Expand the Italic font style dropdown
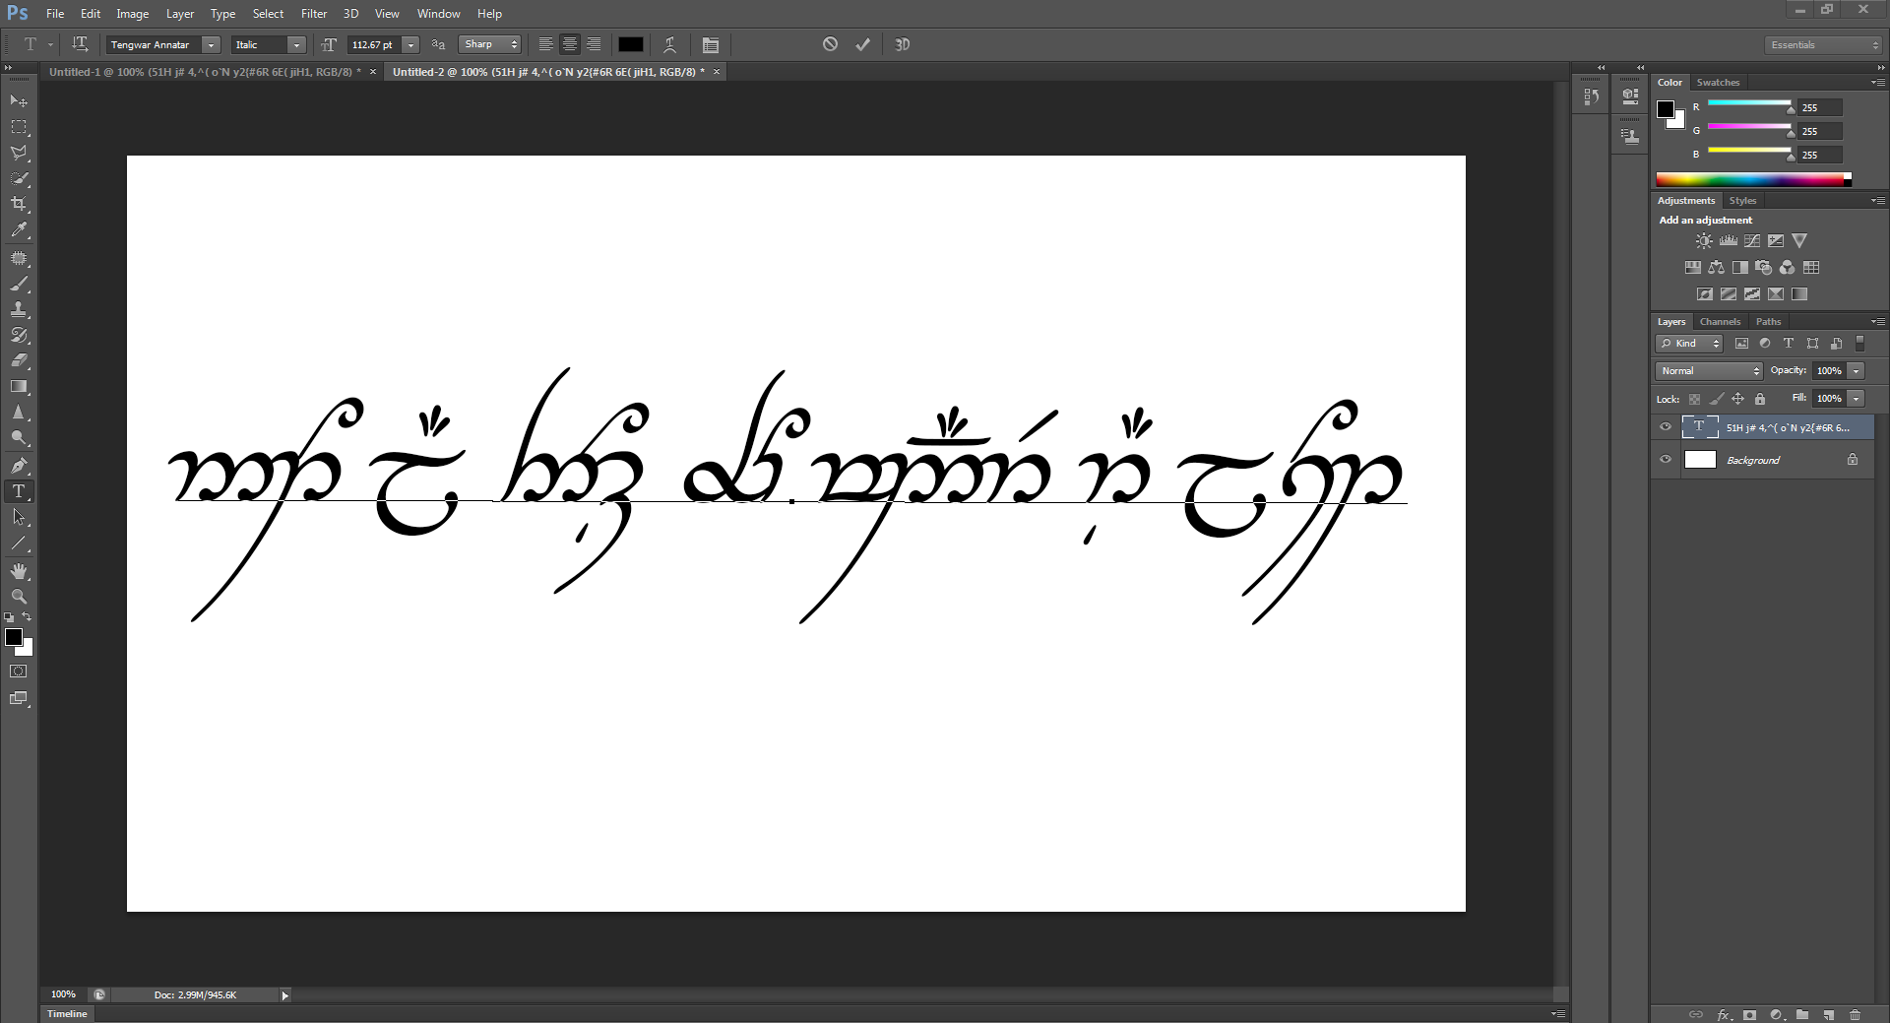The image size is (1890, 1023). pos(296,45)
